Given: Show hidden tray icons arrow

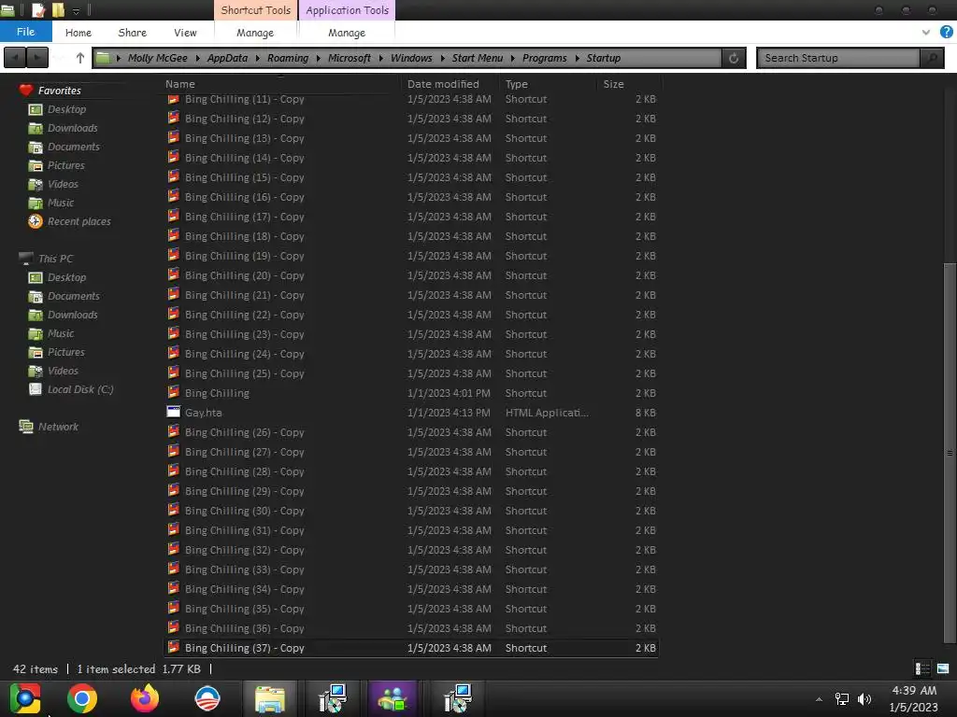Looking at the screenshot, I should pos(819,699).
